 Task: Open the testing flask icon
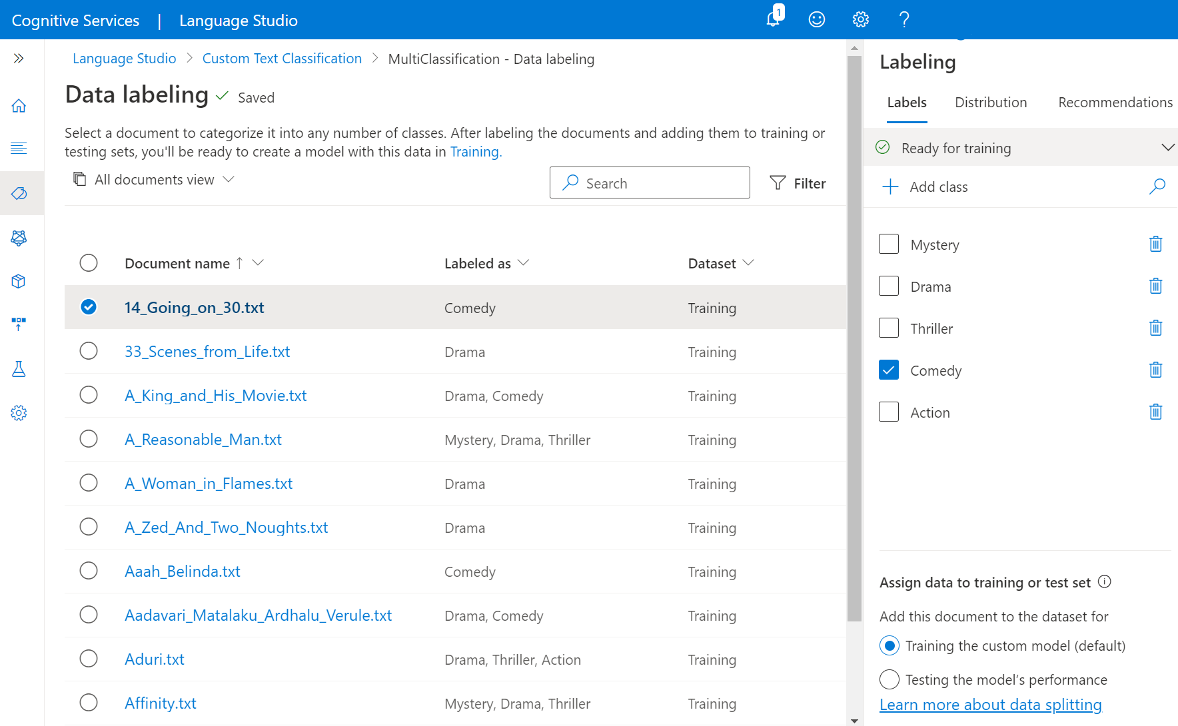point(19,369)
